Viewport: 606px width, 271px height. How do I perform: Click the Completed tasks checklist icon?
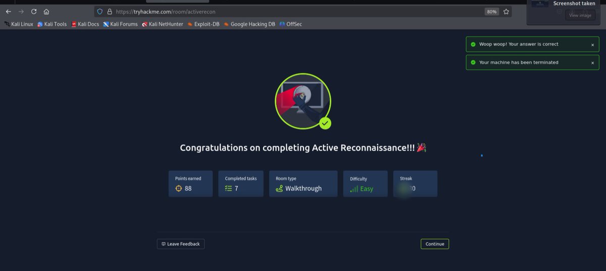coord(228,188)
